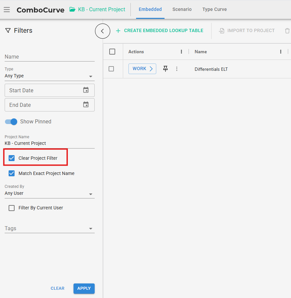Open the Created By dropdown

90,194
